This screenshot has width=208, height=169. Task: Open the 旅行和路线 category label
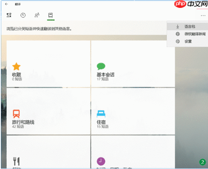pos(23,122)
